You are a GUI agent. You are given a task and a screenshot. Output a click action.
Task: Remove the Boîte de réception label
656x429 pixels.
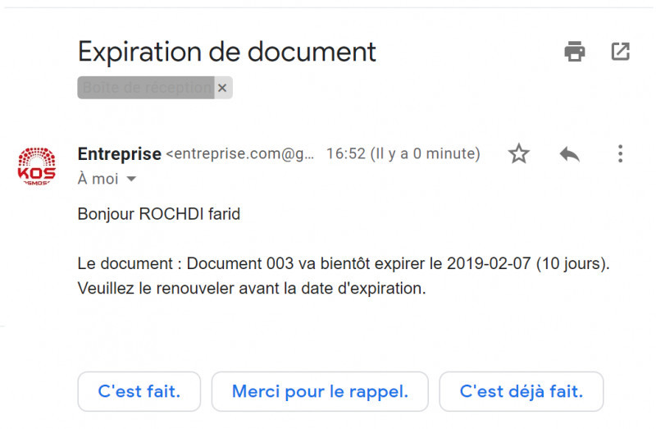(x=222, y=88)
